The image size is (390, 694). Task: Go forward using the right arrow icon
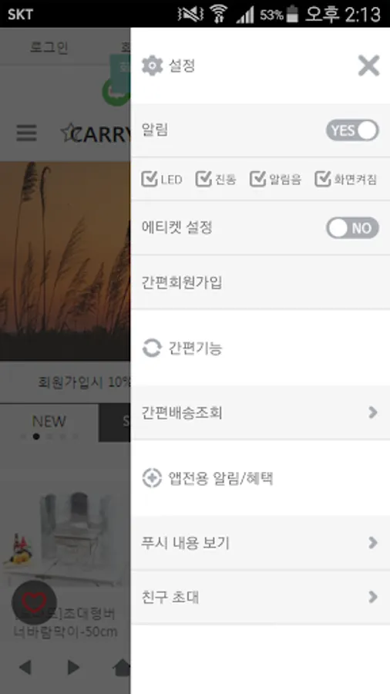coord(73,667)
